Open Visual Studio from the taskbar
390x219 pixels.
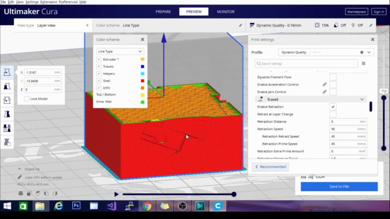click(112, 206)
